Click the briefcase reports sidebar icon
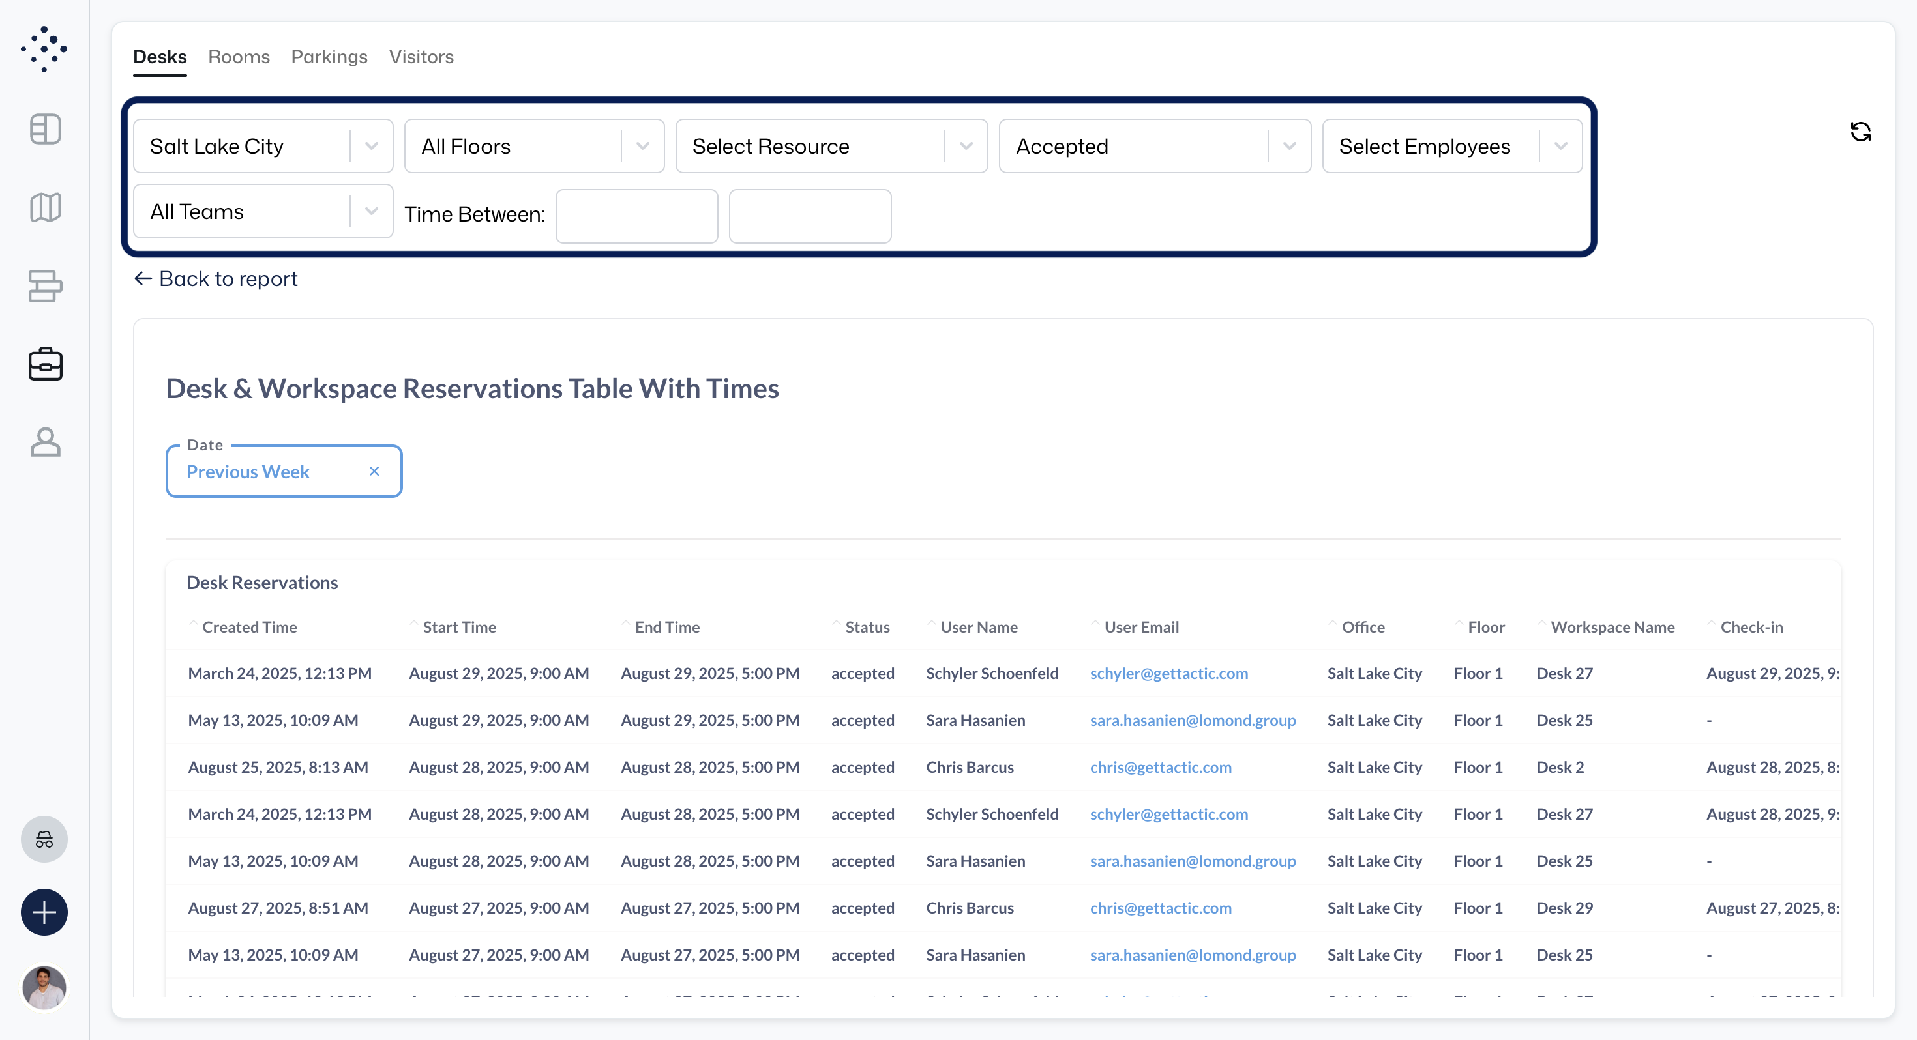 [46, 364]
